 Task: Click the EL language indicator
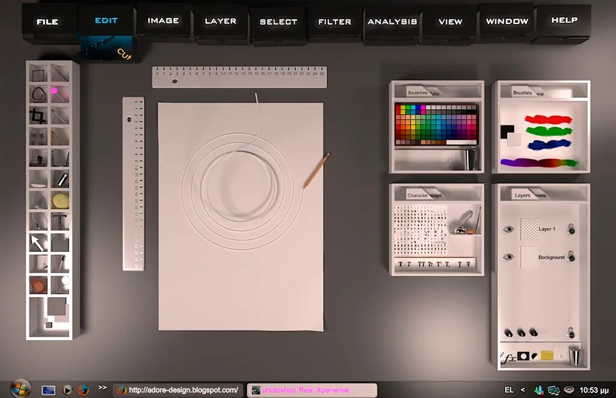click(509, 390)
